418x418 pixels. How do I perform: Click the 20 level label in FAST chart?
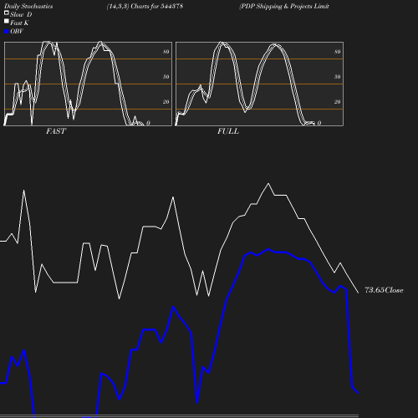coord(166,102)
